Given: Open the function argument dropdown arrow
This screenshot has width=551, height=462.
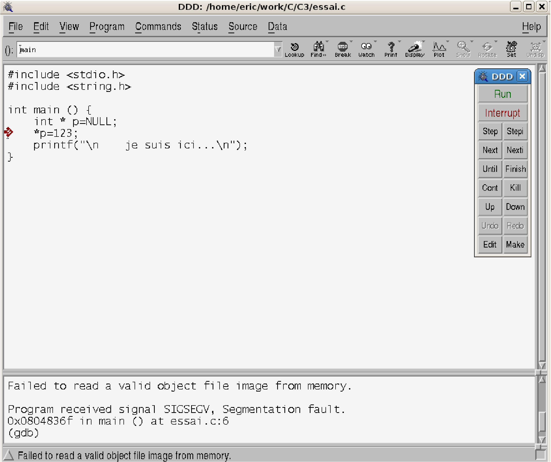Looking at the screenshot, I should [x=278, y=49].
